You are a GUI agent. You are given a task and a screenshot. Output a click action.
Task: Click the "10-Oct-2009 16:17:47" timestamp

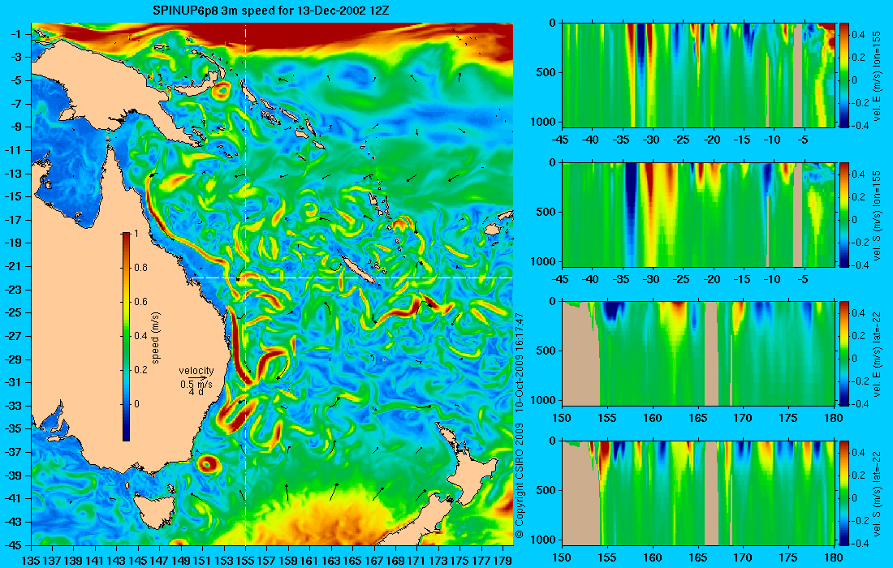(x=519, y=362)
